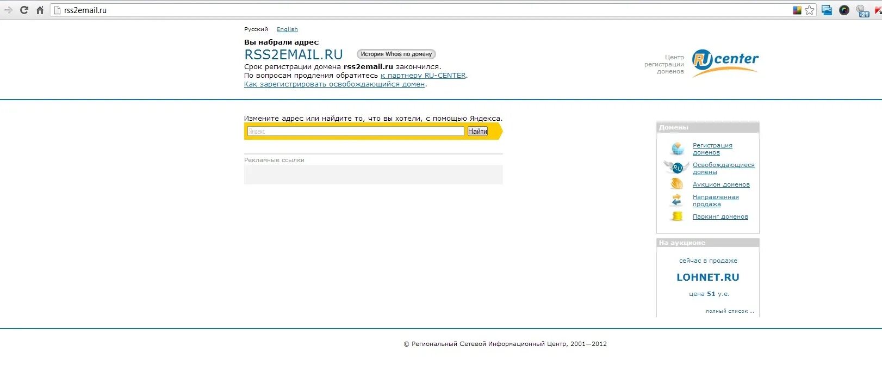This screenshot has width=882, height=377.
Task: Click the browser forward arrow
Action: (x=8, y=10)
